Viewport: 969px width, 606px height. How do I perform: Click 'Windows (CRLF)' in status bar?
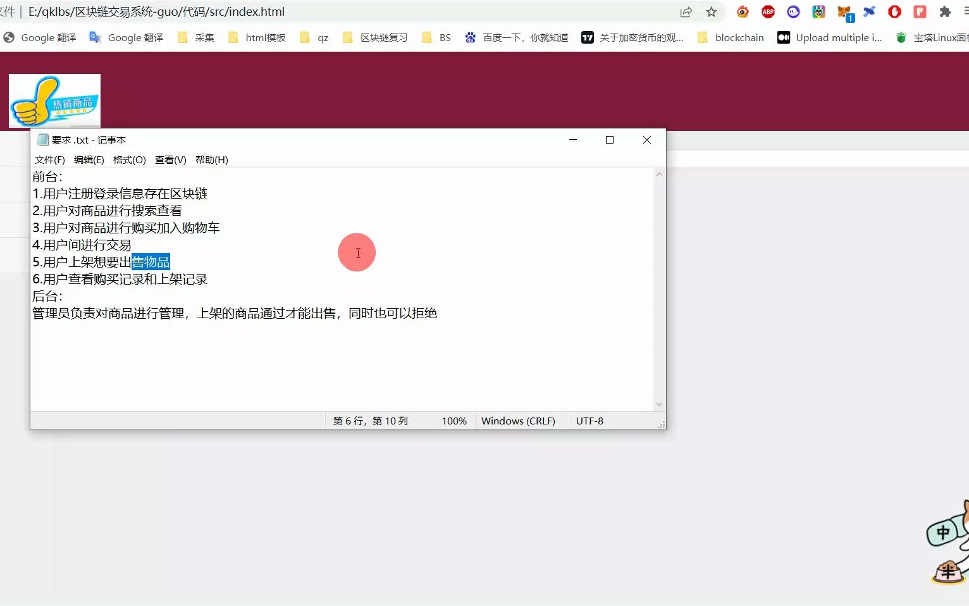pos(518,421)
